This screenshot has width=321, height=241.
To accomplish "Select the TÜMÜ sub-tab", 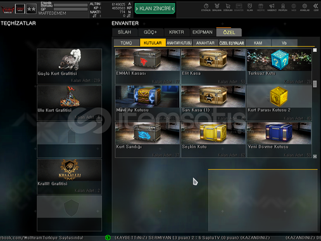I will (126, 43).
